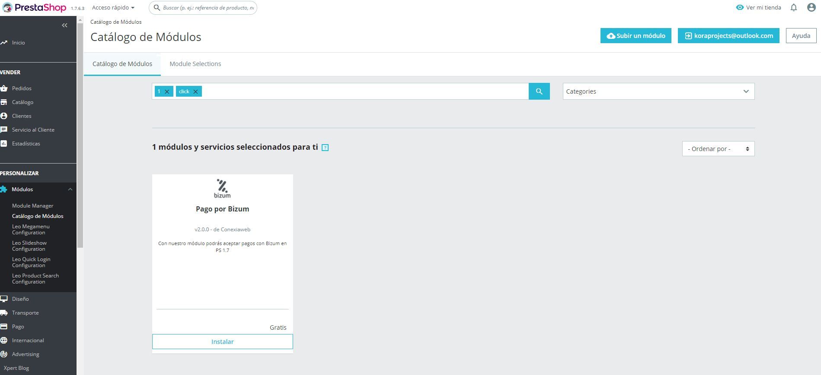Screen dimensions: 821x375
Task: Open Catálogo de Módulos sidebar entry
Action: coord(38,216)
